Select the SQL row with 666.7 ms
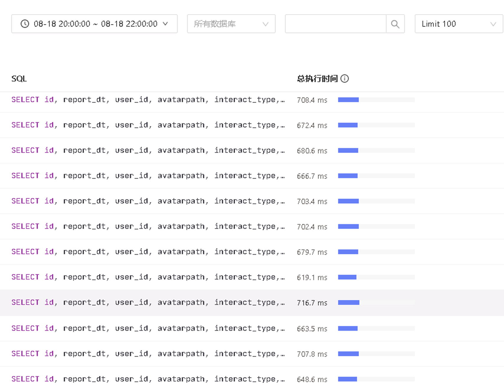This screenshot has height=391, width=504. click(148, 176)
